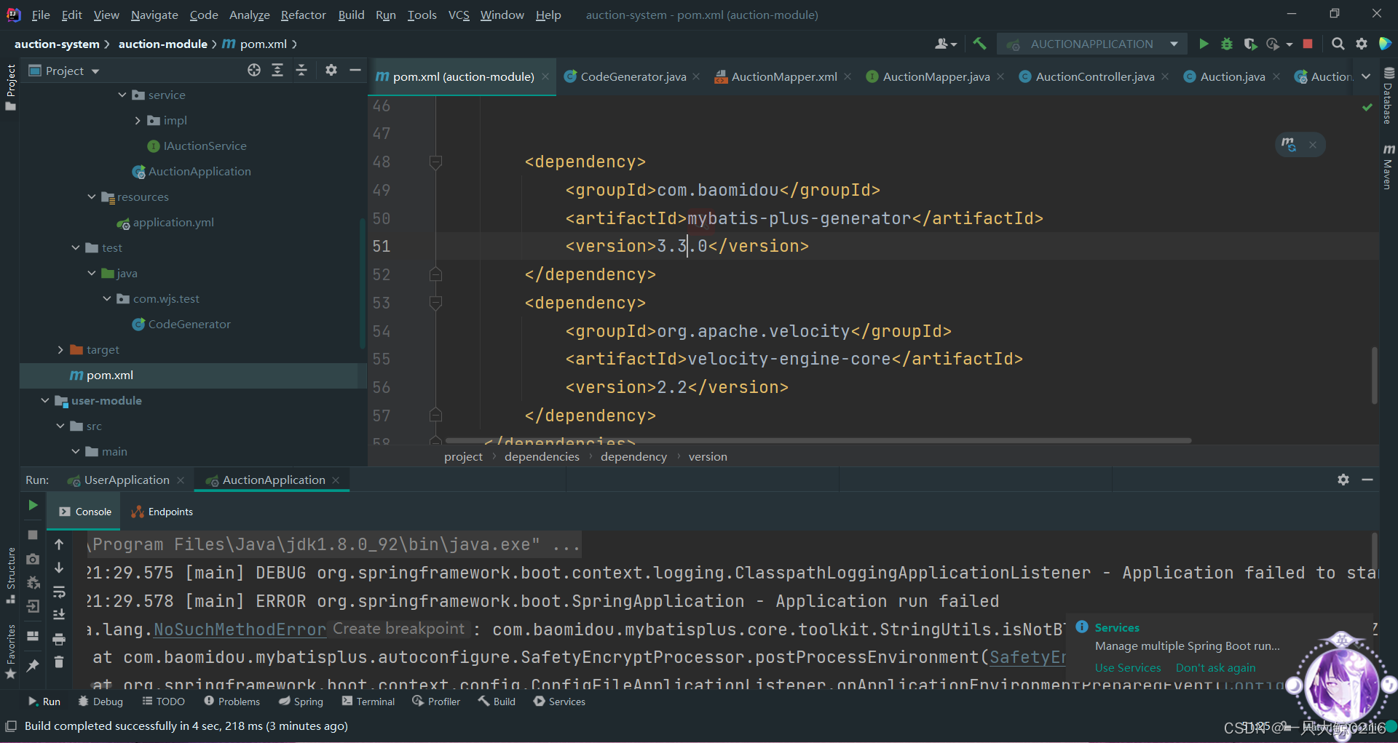Open the Refactor menu

(303, 15)
